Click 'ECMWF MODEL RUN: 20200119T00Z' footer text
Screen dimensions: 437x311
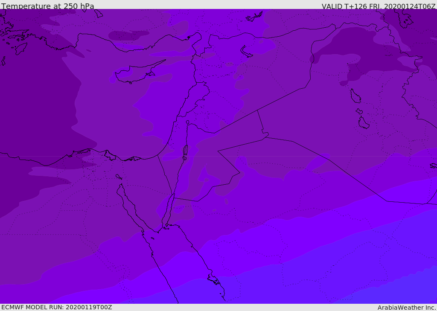tap(57, 307)
